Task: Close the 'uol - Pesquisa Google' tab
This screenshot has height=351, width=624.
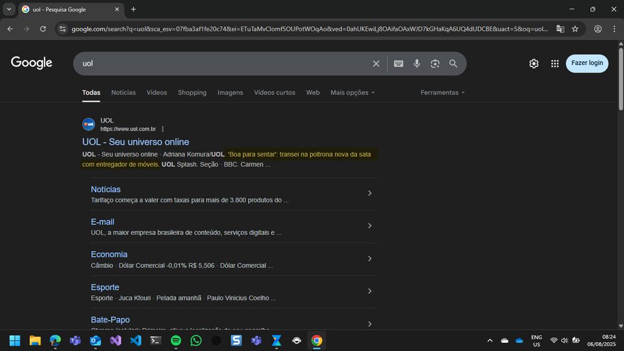Action: (x=117, y=9)
